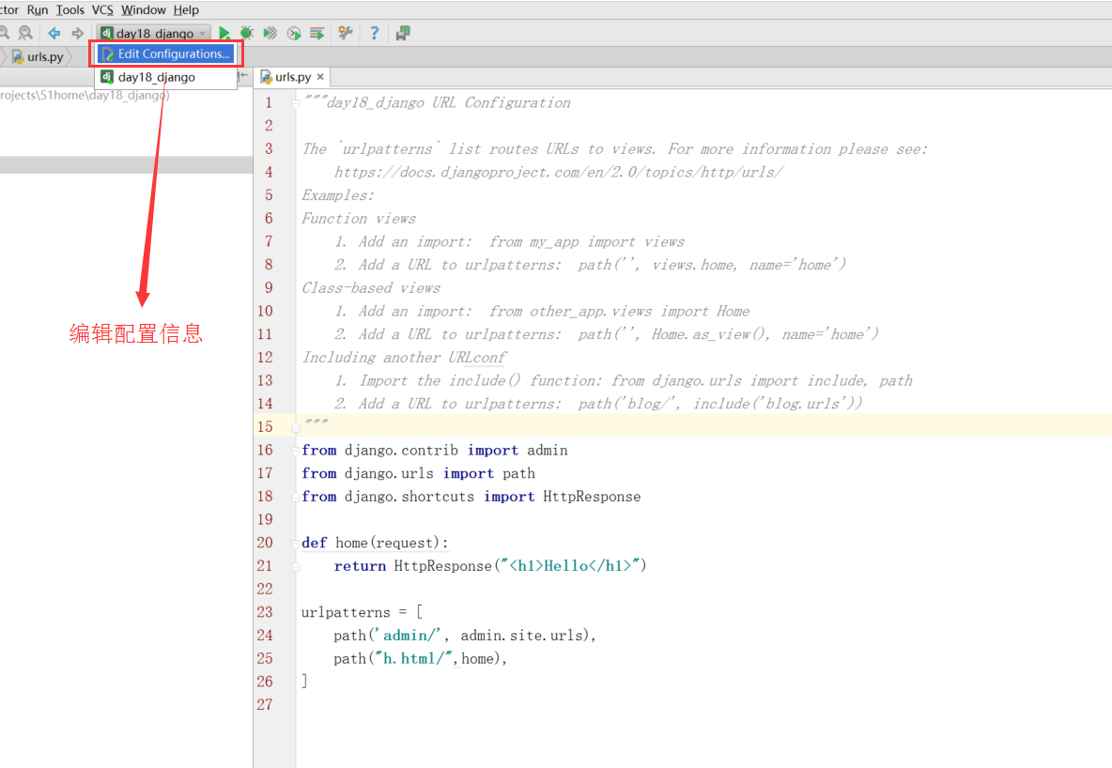Screen dimensions: 1112x768
Task: Open the Help menu
Action: click(x=186, y=10)
